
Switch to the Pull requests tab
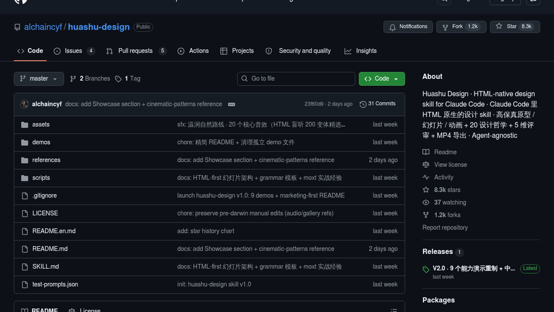pyautogui.click(x=135, y=51)
